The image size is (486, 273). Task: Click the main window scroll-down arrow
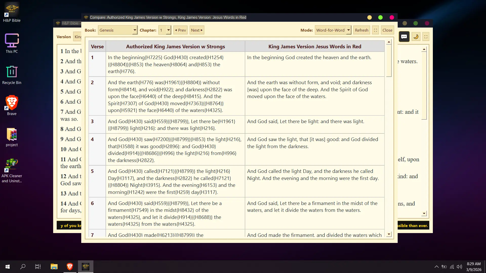424,214
